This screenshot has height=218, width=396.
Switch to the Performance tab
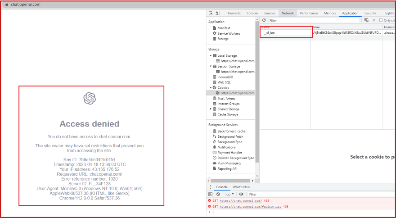[309, 13]
